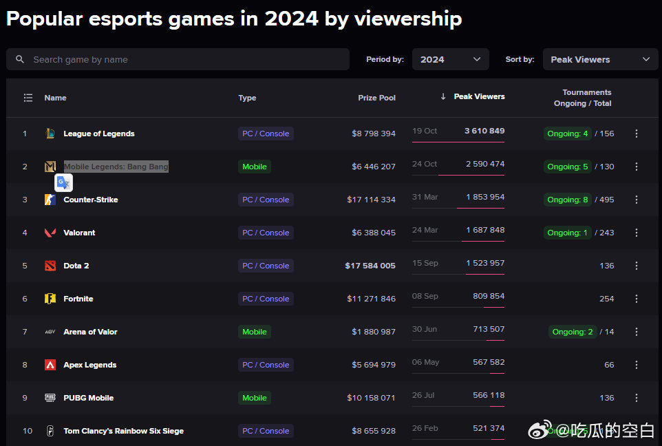Screen dimensions: 662x446
Task: Click the PUBG Mobile game icon
Action: [50, 397]
